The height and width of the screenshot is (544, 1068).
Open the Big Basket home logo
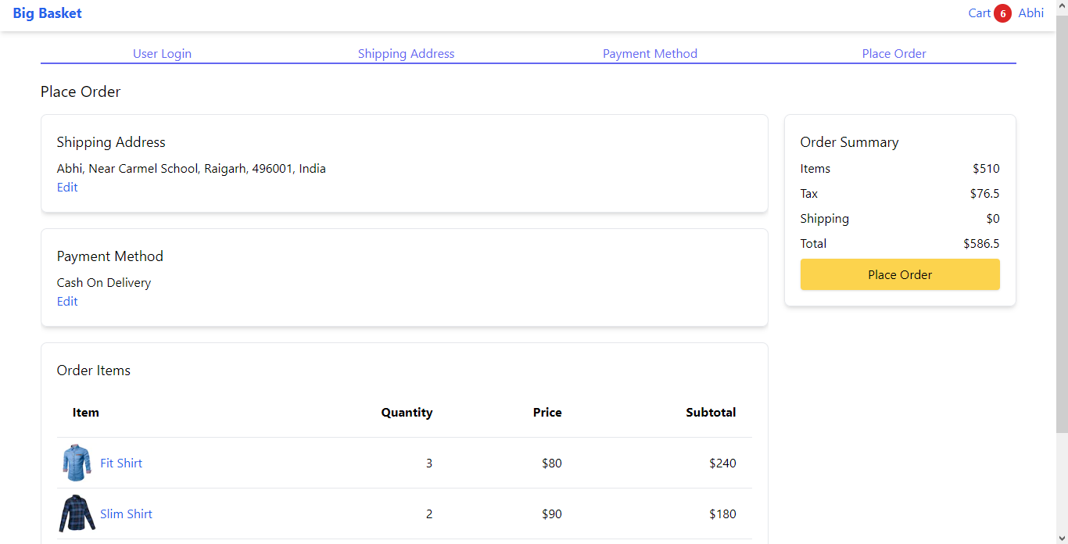[47, 13]
